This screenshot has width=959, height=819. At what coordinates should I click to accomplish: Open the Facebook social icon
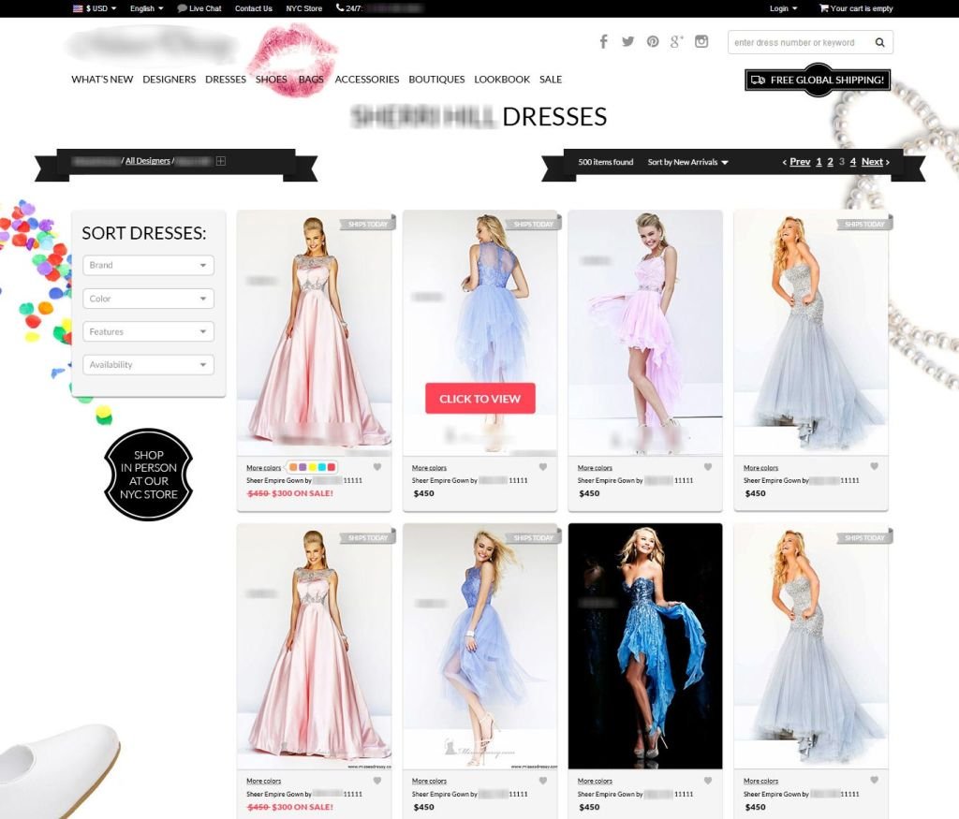(604, 41)
